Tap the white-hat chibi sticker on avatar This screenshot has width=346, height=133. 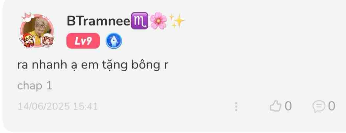(x=47, y=41)
